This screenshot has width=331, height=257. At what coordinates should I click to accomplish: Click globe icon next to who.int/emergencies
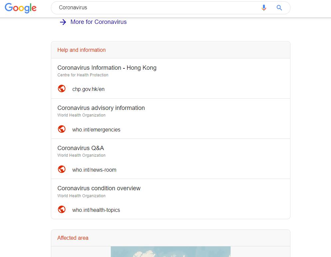pos(62,129)
